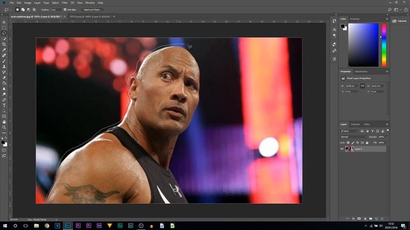Open the Image menu
410x230 pixels.
[28, 3]
